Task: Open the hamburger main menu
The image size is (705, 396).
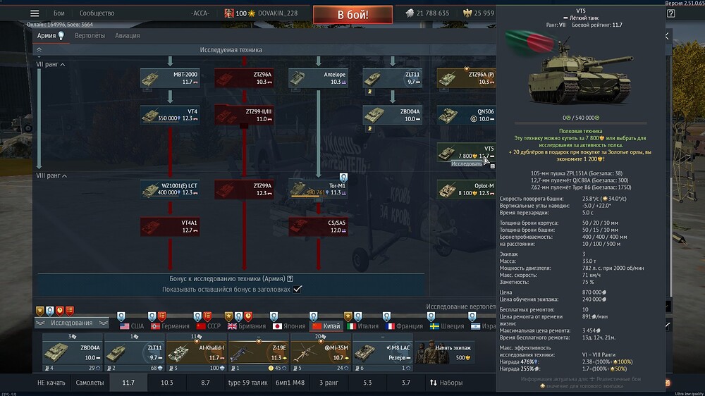Action: coord(35,13)
